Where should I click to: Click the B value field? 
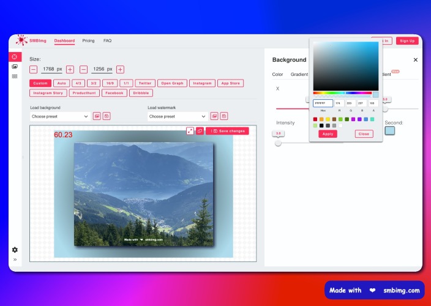tap(362, 103)
